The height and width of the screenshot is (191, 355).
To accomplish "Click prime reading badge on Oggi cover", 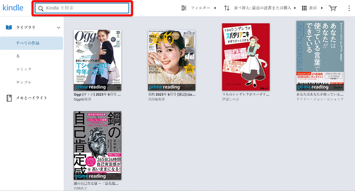I will [x=97, y=87].
